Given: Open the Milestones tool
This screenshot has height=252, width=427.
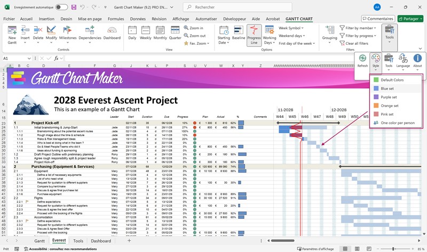Looking at the screenshot, I should 68,33.
